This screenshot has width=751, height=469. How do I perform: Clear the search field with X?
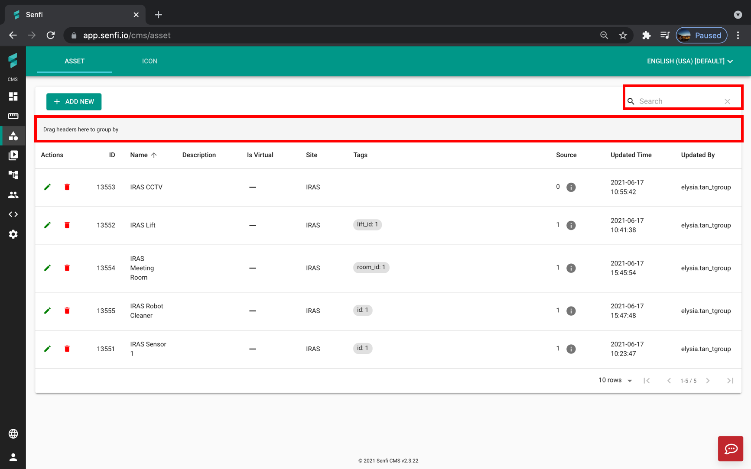pyautogui.click(x=728, y=101)
